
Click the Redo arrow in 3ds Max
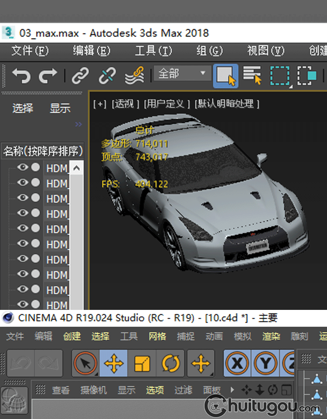pos(48,76)
